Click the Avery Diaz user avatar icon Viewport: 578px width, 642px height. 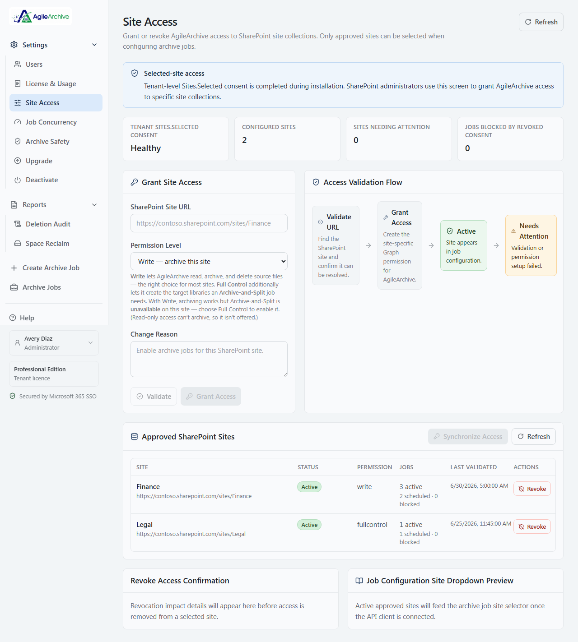17,343
